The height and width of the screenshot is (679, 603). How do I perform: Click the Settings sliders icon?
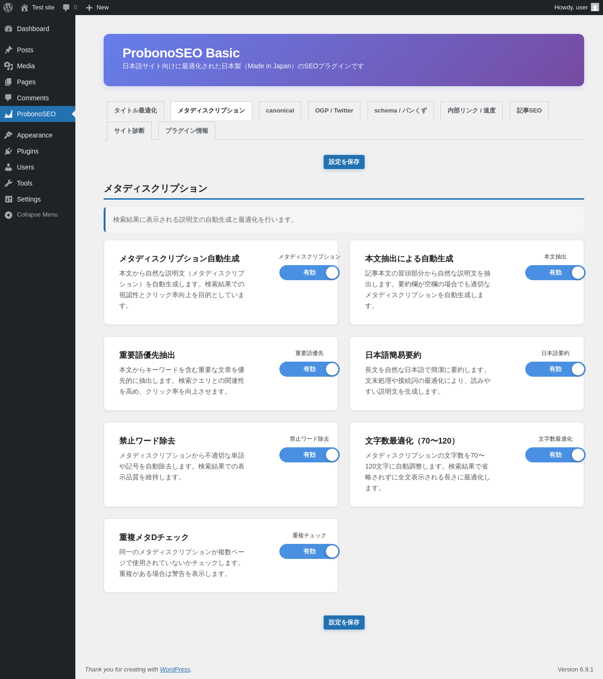(8, 199)
